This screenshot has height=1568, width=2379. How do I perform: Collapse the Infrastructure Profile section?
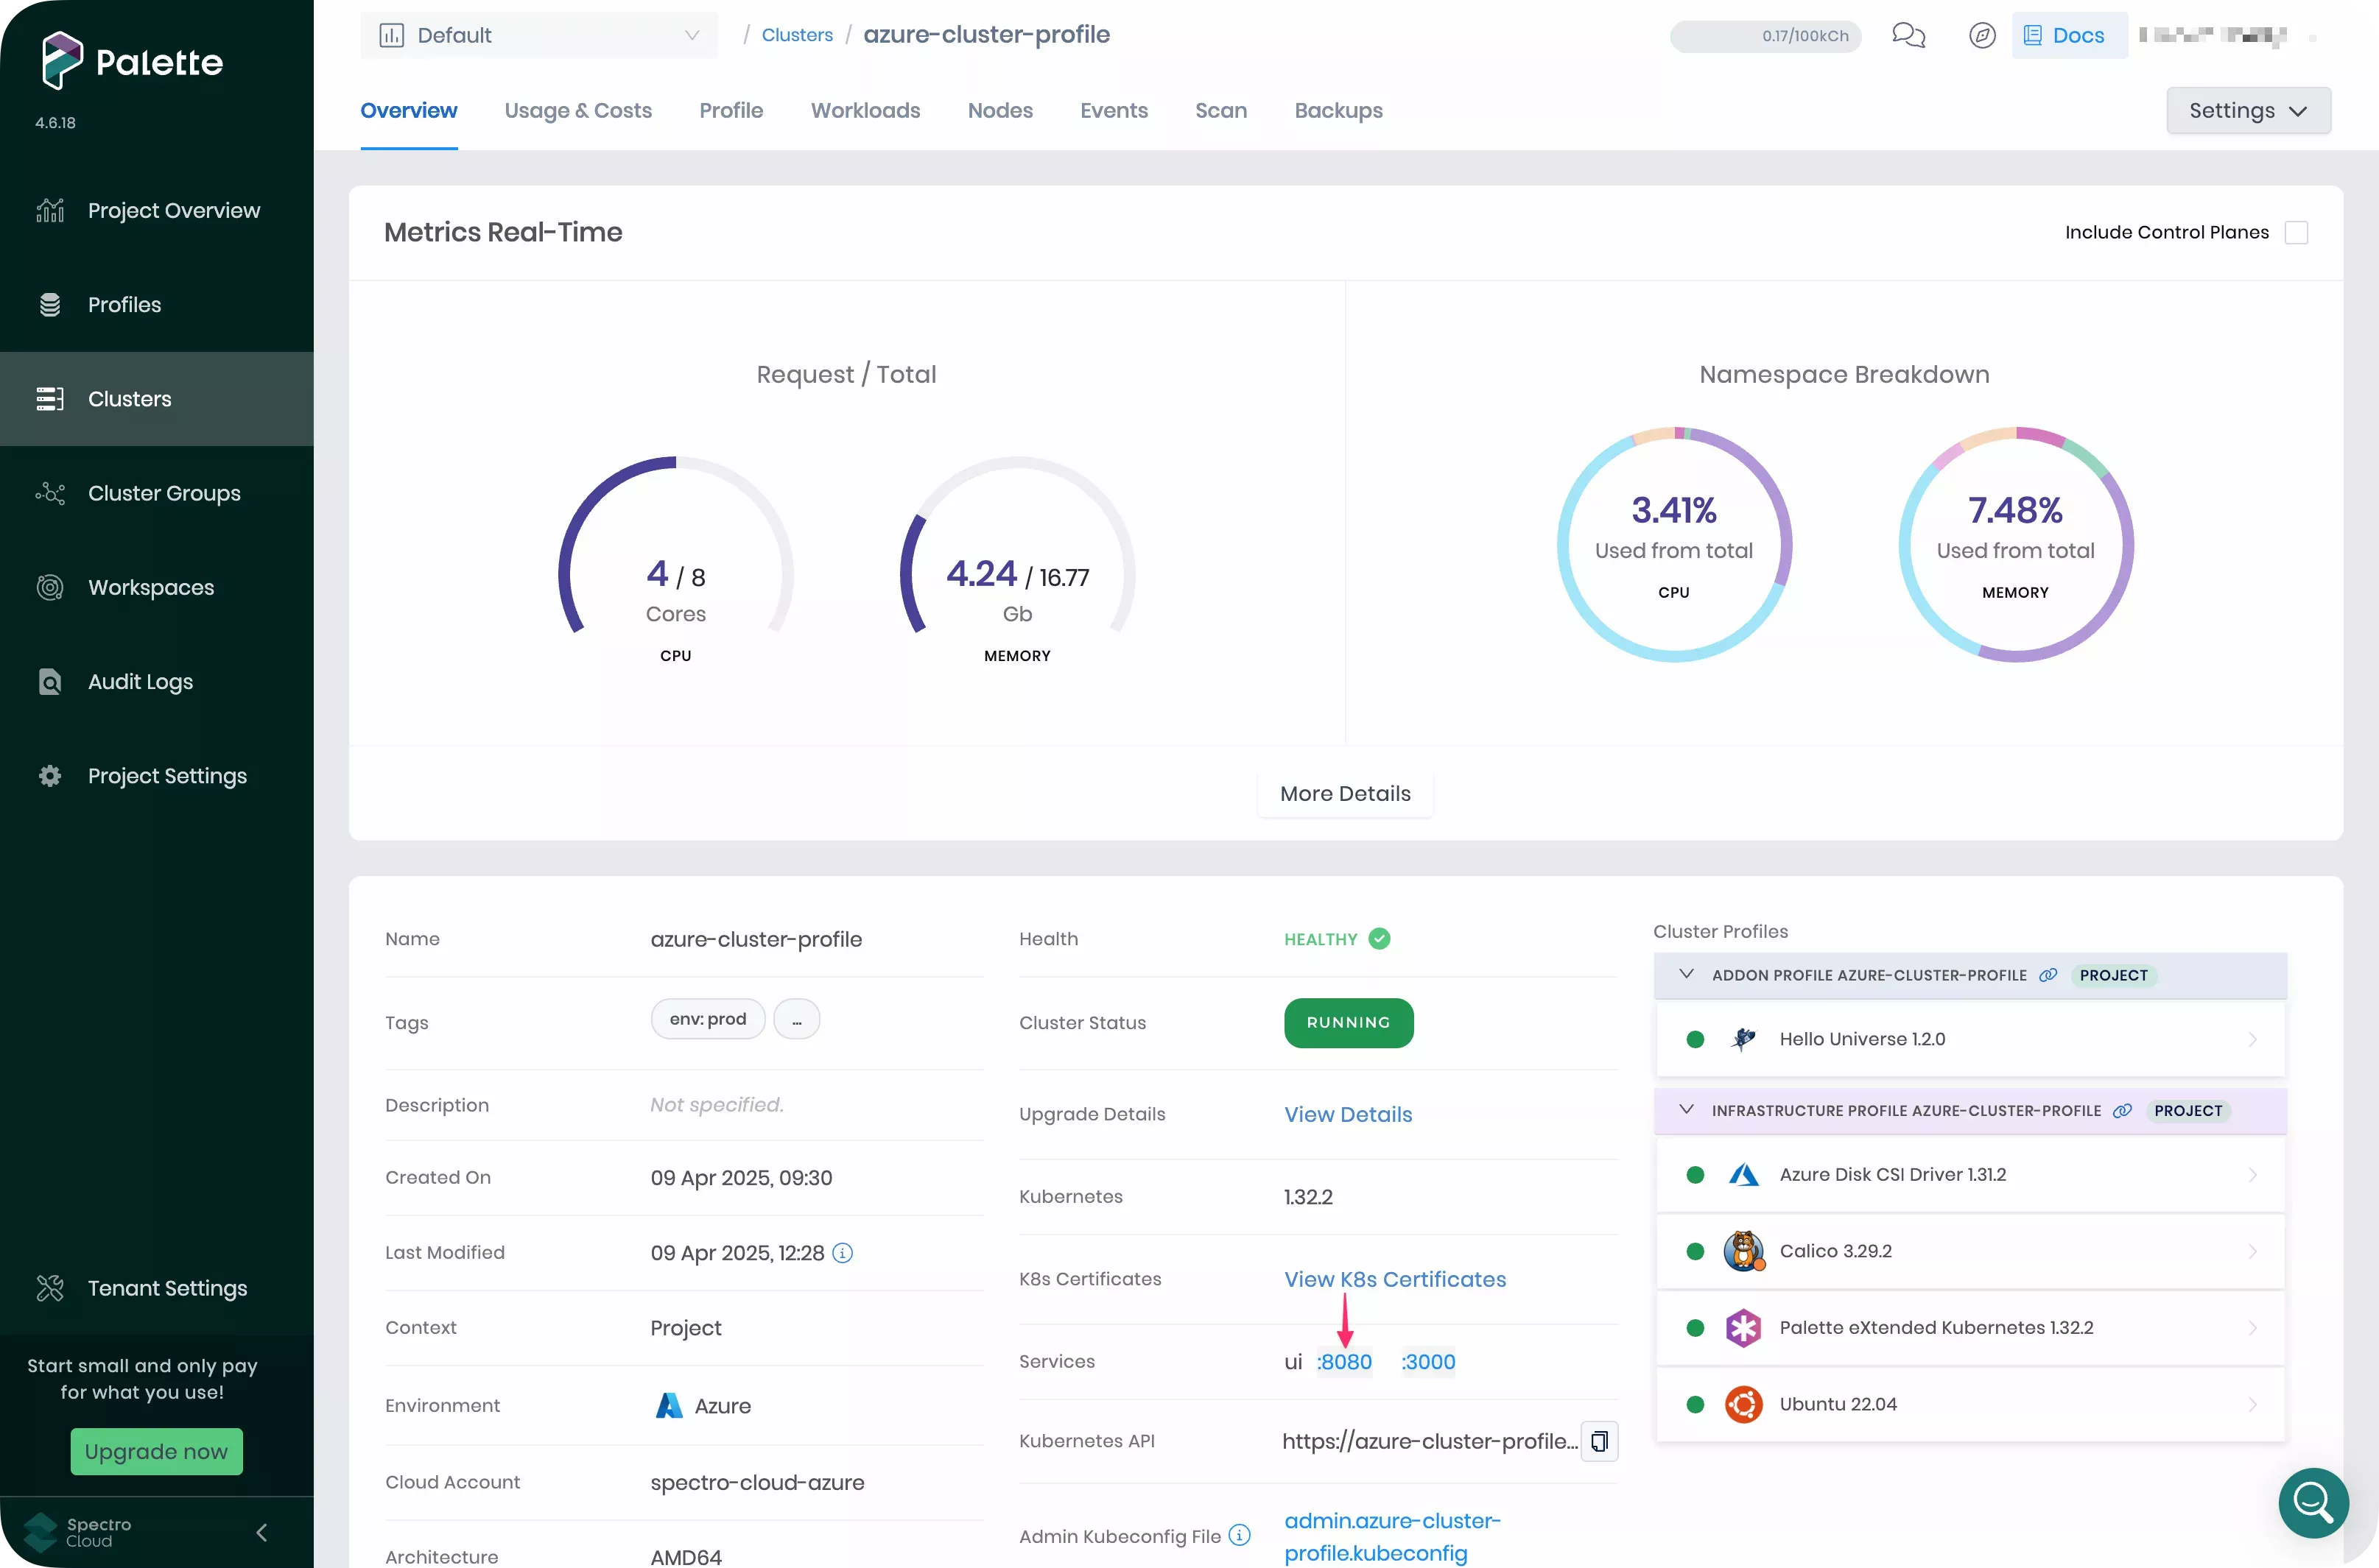1687,1111
